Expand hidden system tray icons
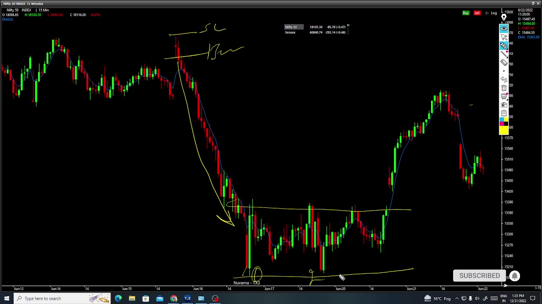 click(x=457, y=299)
